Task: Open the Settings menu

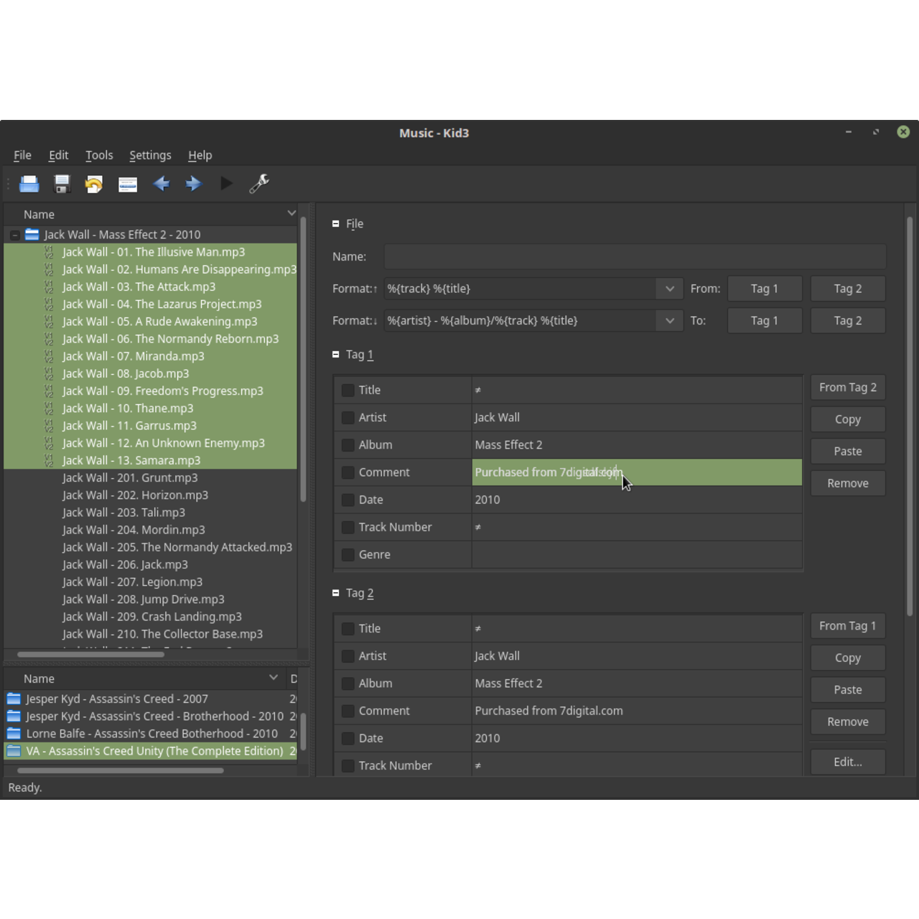Action: (150, 155)
